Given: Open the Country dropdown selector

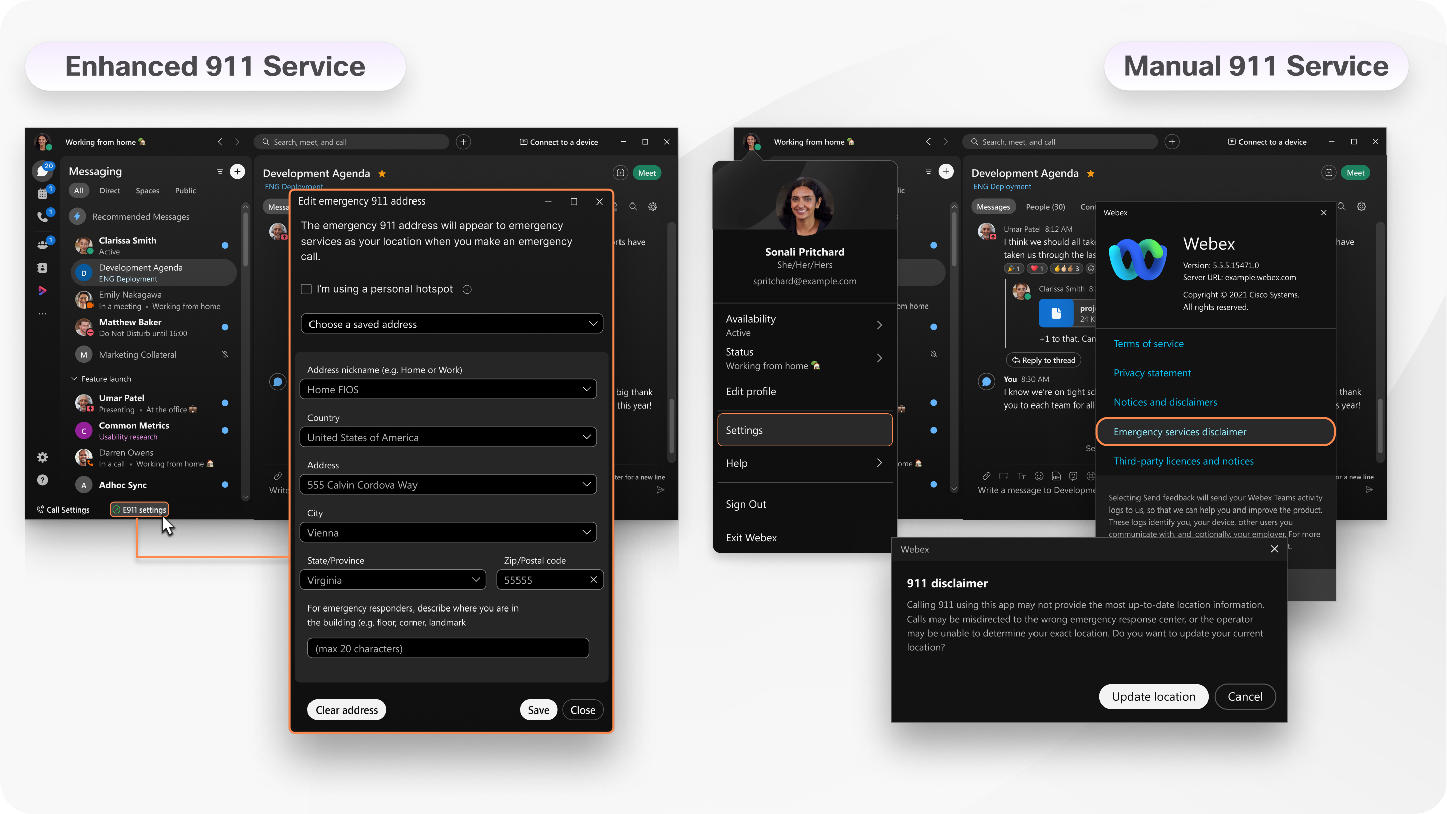Looking at the screenshot, I should [x=448, y=437].
